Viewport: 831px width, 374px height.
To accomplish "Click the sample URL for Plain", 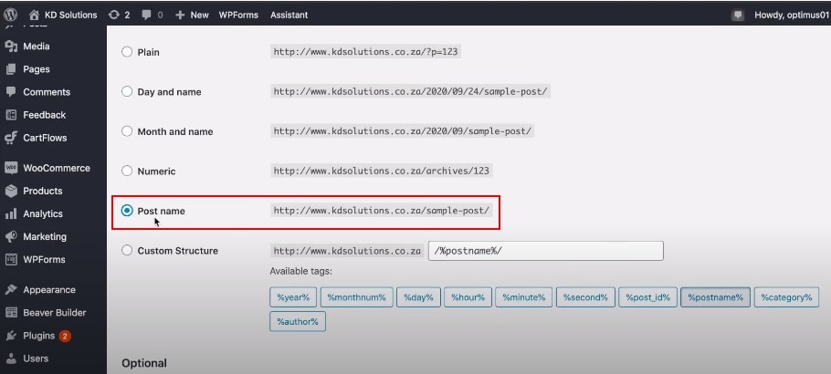I will pos(365,52).
